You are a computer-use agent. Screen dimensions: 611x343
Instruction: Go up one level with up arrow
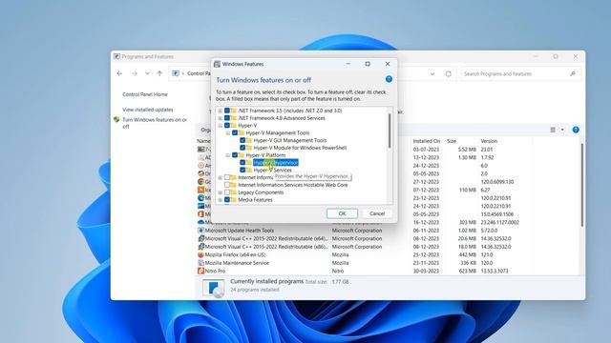(x=159, y=73)
